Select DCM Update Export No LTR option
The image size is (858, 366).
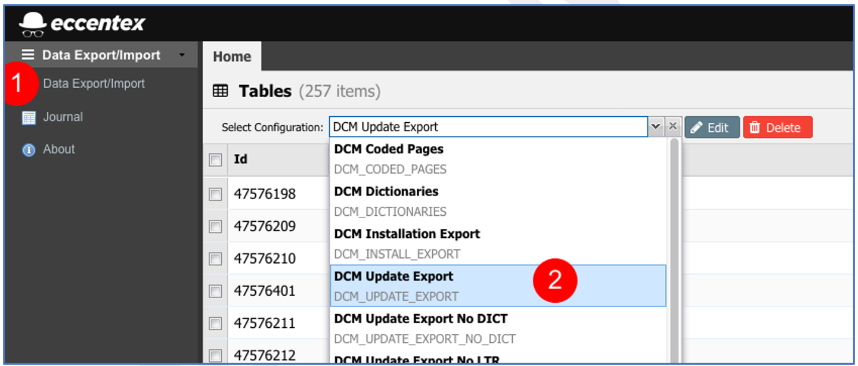(498, 358)
